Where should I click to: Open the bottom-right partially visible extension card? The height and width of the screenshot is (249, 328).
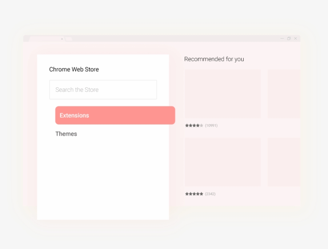point(284,162)
